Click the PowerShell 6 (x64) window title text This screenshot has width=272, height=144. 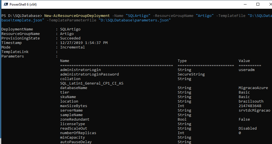point(23,5)
